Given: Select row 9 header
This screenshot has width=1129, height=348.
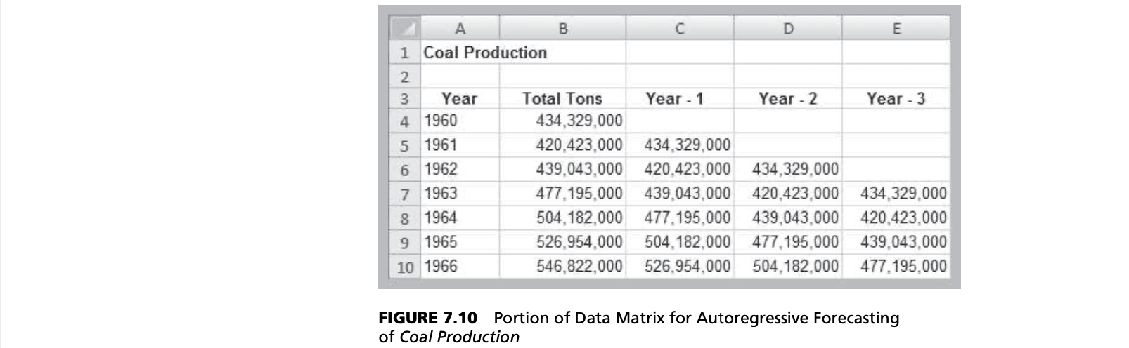Looking at the screenshot, I should pyautogui.click(x=405, y=242).
